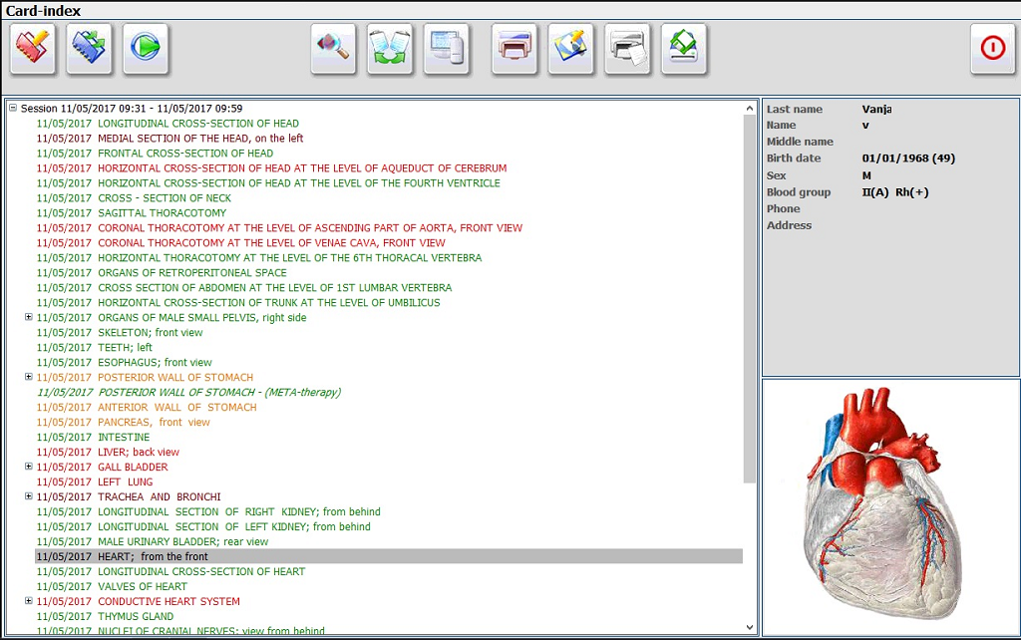The height and width of the screenshot is (640, 1021).
Task: Click the green checkmark scanner icon
Action: (x=684, y=49)
